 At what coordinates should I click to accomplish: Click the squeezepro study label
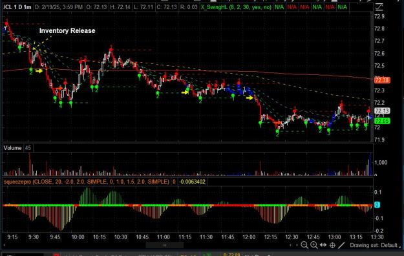click(x=87, y=182)
